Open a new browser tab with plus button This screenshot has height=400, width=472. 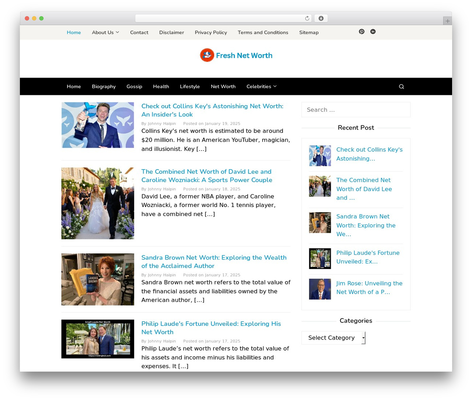[447, 21]
